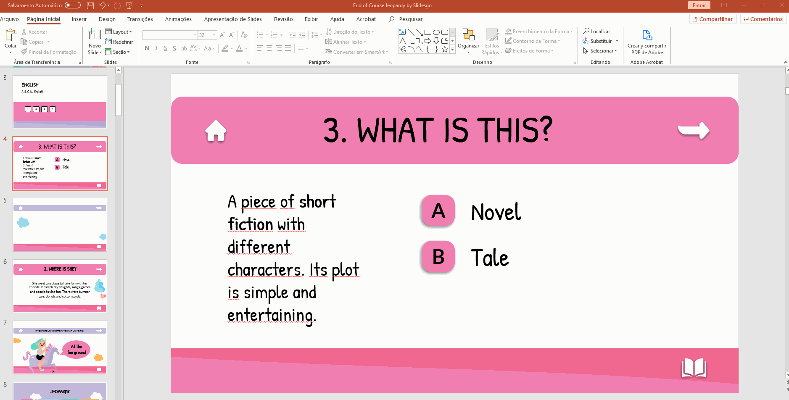Viewport: 789px width, 400px height.
Task: Open font size dropdown
Action: pyautogui.click(x=214, y=35)
